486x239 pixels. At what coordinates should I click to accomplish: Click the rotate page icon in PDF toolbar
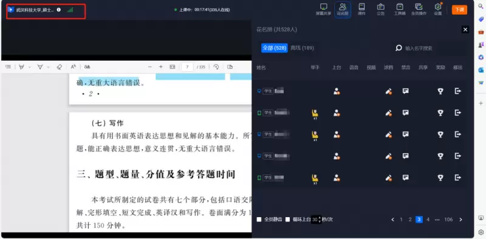(216, 67)
